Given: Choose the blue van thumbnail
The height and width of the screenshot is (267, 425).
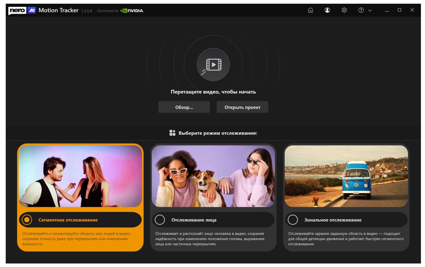Looking at the screenshot, I should pyautogui.click(x=346, y=176).
